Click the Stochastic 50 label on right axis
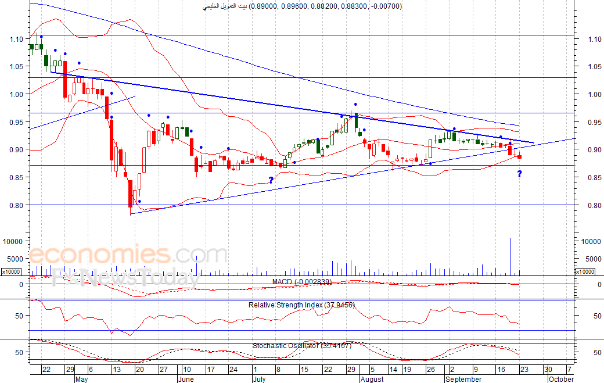The image size is (604, 383). pyautogui.click(x=597, y=352)
